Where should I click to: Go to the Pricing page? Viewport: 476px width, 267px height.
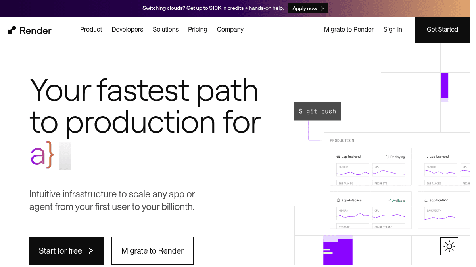(198, 30)
